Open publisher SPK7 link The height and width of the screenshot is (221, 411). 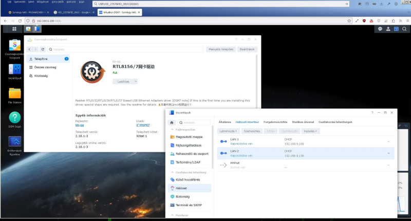pos(143,125)
